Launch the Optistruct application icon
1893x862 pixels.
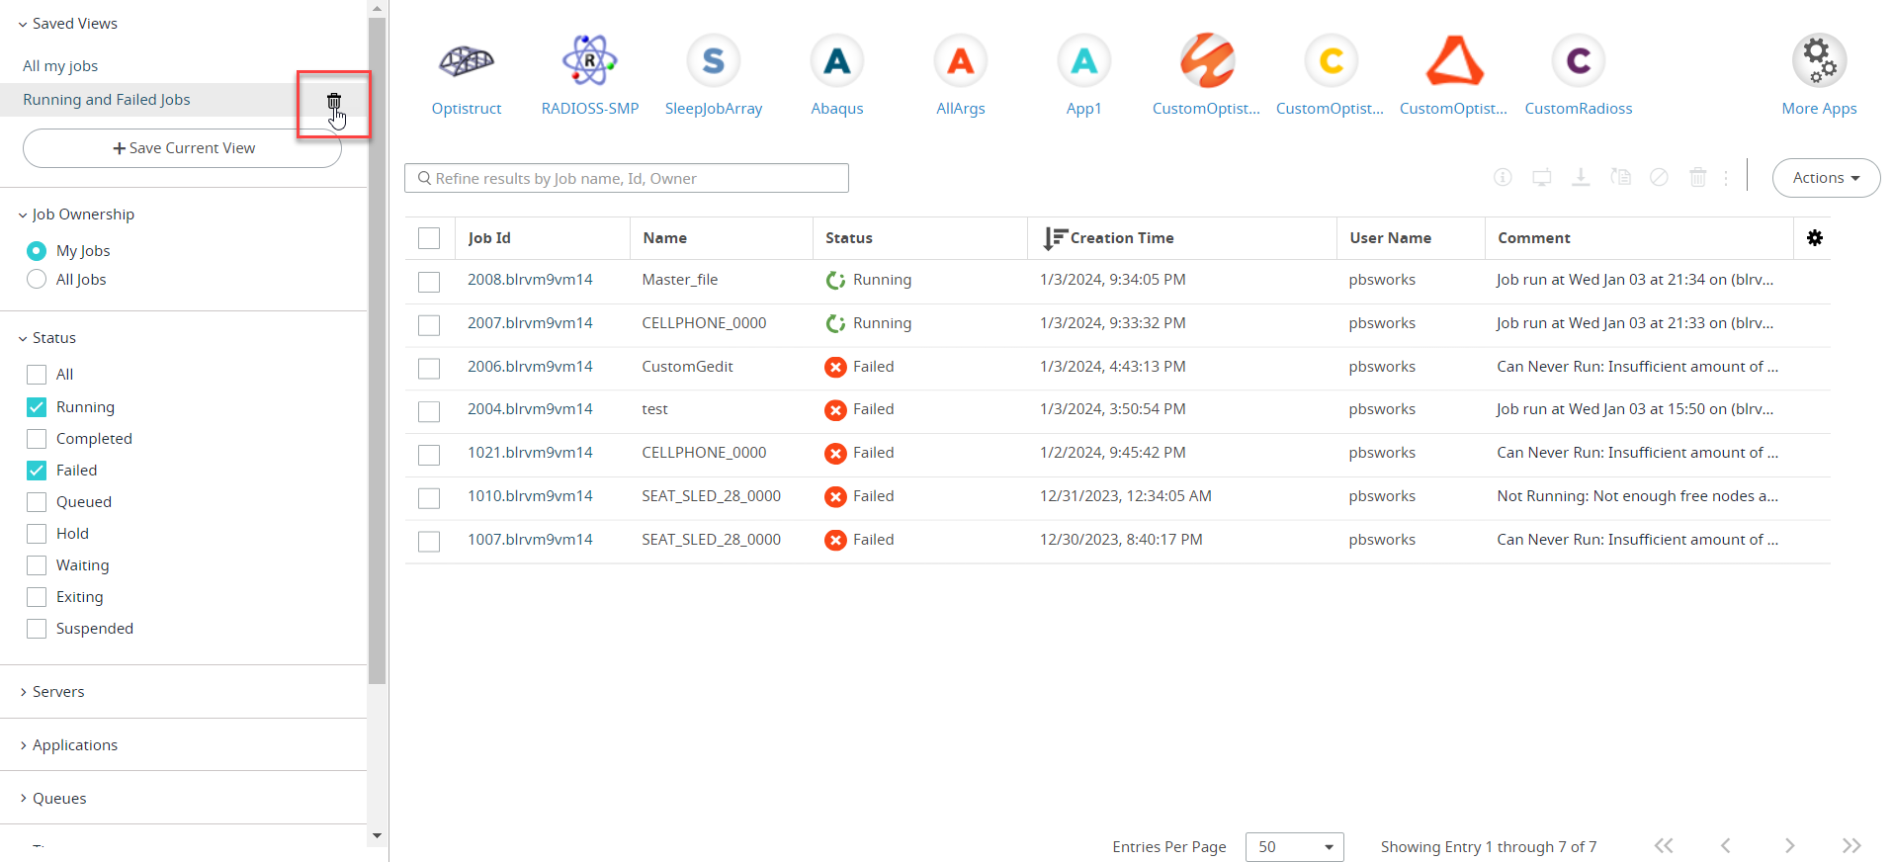[x=466, y=62]
